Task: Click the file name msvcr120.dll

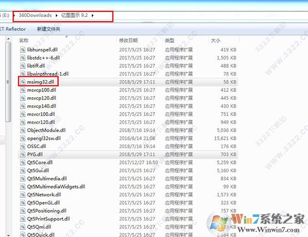Action: (41, 122)
